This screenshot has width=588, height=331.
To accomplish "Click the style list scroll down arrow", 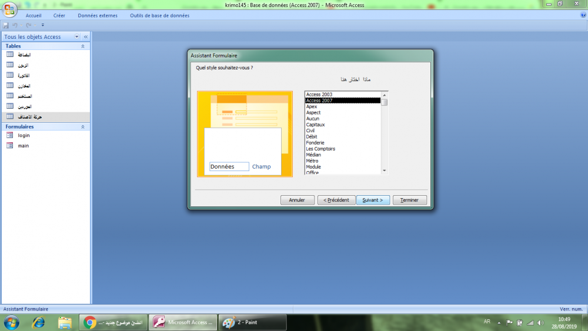I will (x=385, y=170).
